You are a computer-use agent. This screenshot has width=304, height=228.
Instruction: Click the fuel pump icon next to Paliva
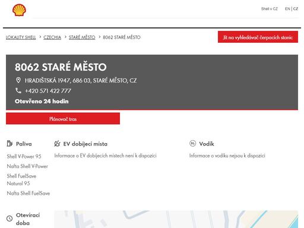pos(9,144)
